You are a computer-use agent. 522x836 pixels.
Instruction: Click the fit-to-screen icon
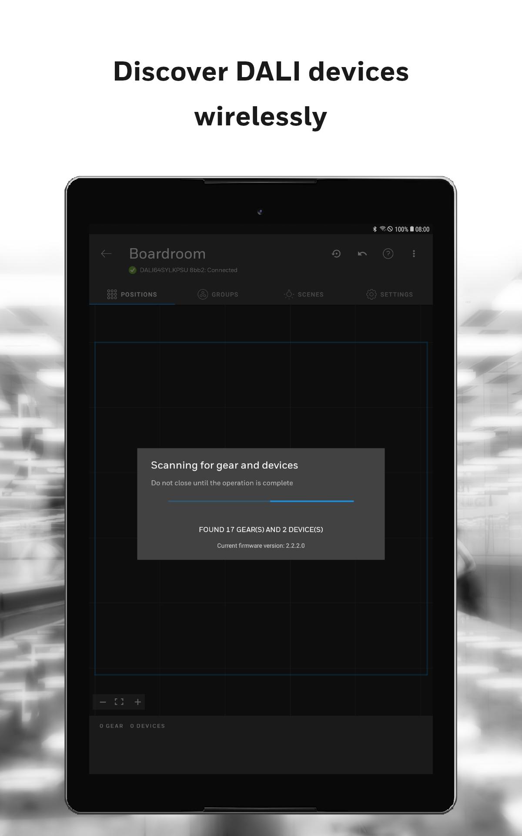119,701
